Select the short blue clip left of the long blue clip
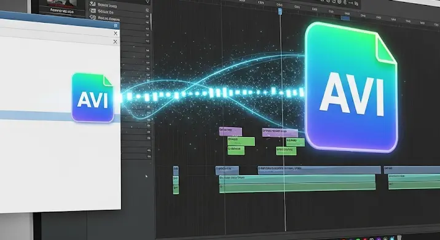This screenshot has height=240, width=440. (227, 170)
